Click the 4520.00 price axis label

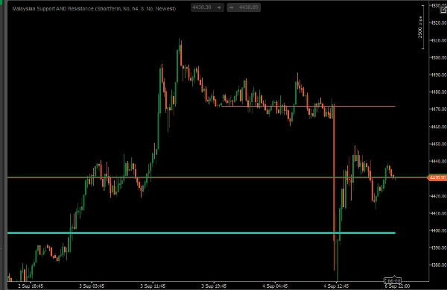439,23
